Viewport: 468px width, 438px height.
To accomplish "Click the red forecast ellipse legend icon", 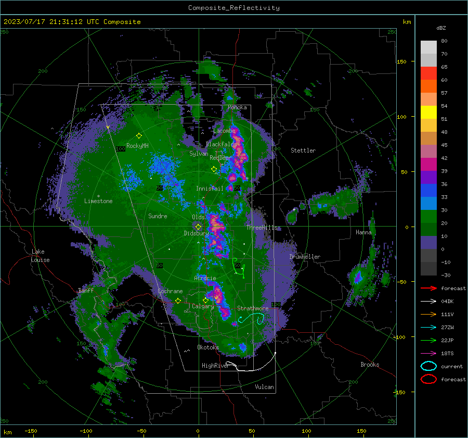I will click(x=428, y=379).
